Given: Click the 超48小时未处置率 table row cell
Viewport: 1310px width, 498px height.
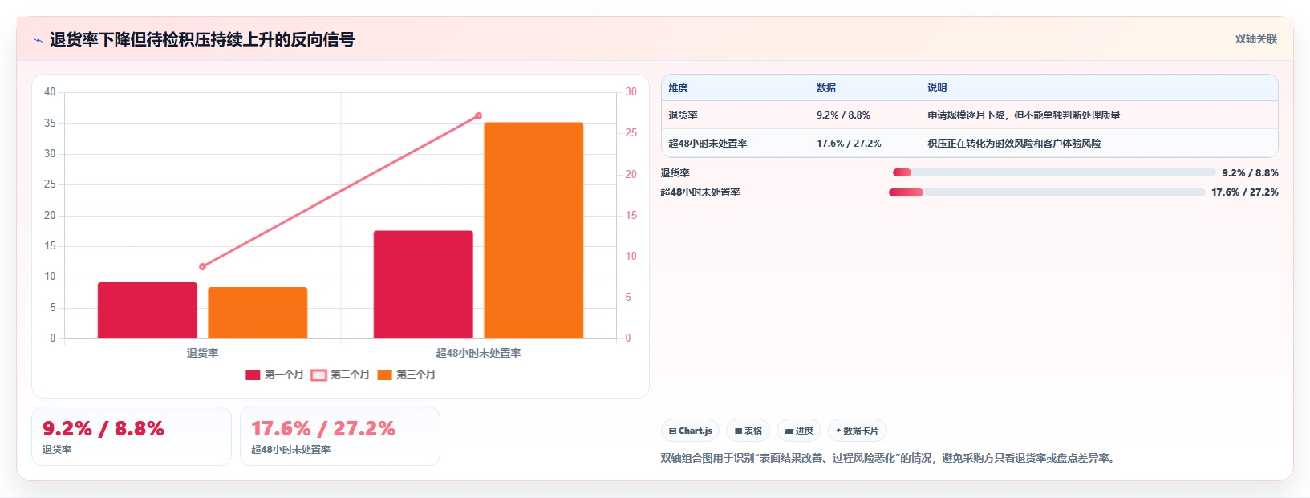Looking at the screenshot, I should click(708, 144).
